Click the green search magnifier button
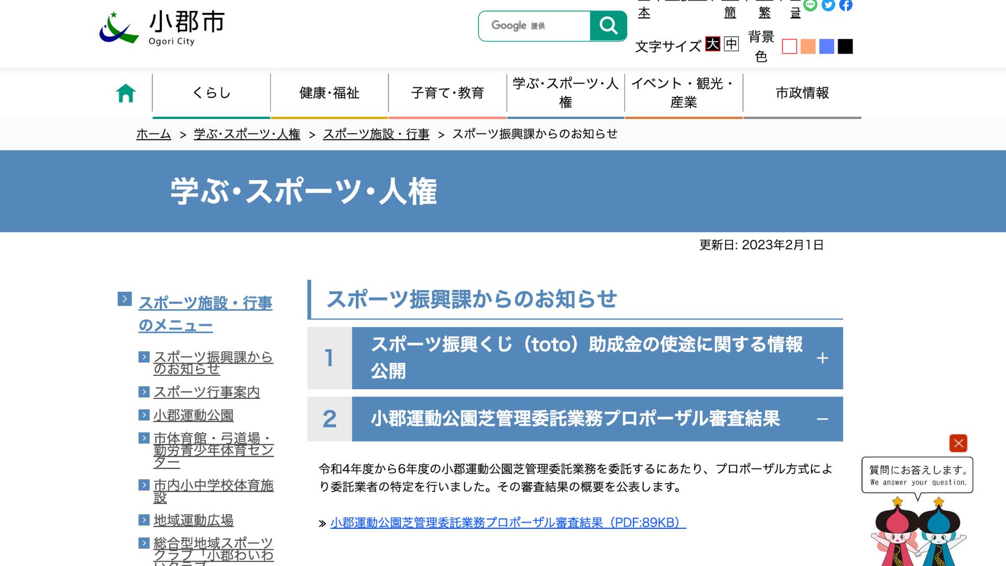Screen dimensions: 1006x566 pos(608,26)
